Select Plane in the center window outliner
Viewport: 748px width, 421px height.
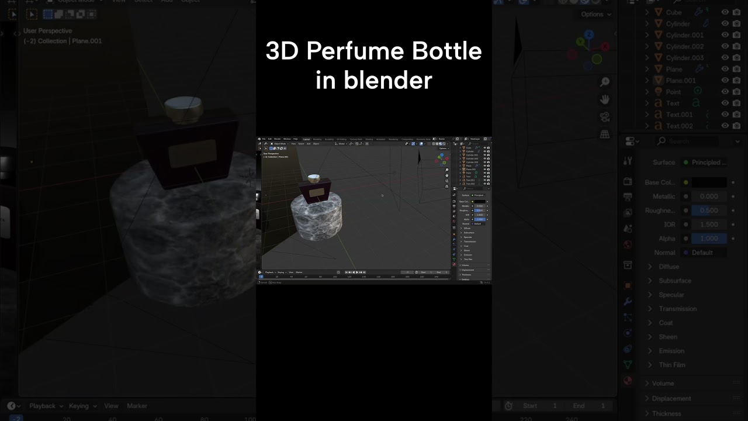click(x=469, y=166)
